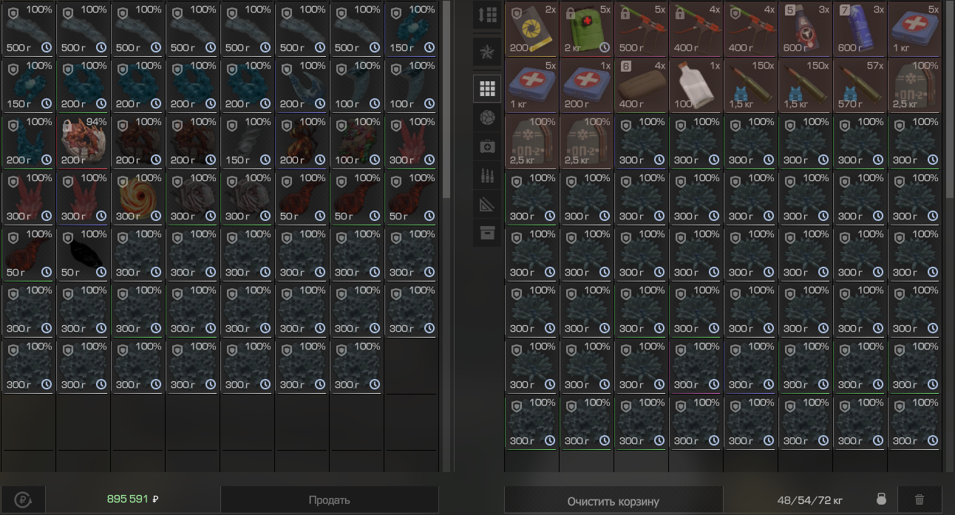Click clock icon on green medical bag

point(605,48)
